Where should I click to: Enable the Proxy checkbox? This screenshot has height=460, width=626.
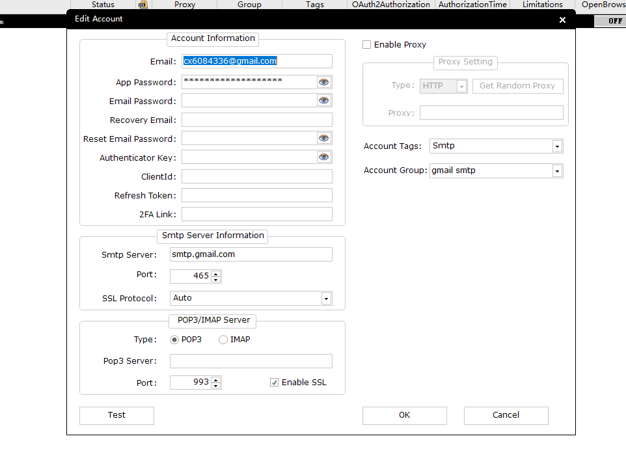[367, 45]
